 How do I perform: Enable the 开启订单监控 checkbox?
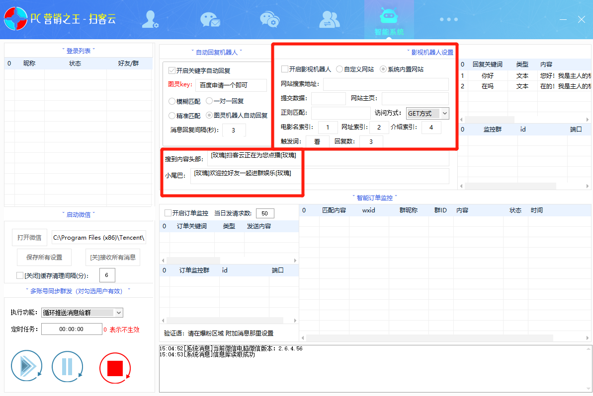[168, 213]
